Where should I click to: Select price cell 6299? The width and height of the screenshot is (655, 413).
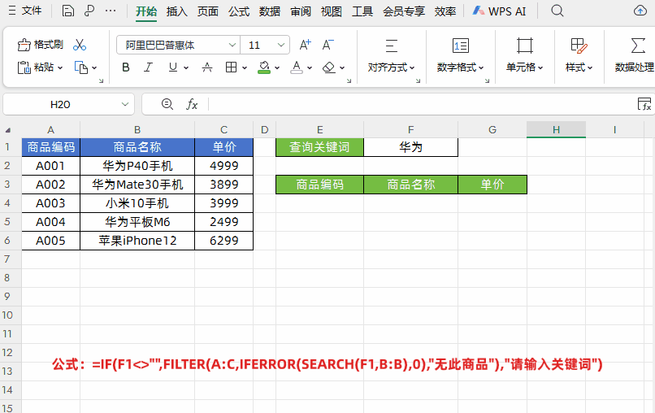[224, 241]
